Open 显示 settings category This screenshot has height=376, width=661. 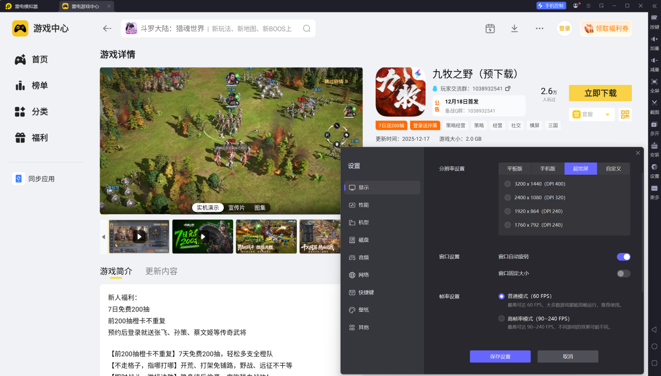point(382,187)
